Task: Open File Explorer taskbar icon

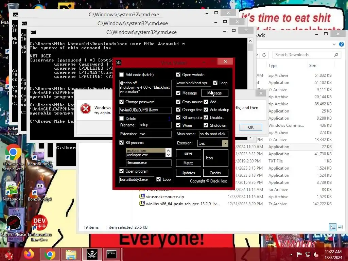Action: [71, 254]
